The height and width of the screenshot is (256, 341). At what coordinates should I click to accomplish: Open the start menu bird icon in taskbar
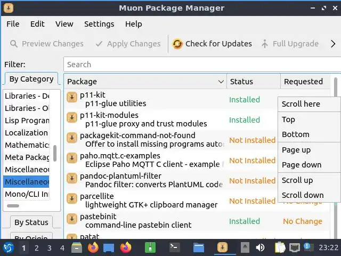tap(9, 247)
